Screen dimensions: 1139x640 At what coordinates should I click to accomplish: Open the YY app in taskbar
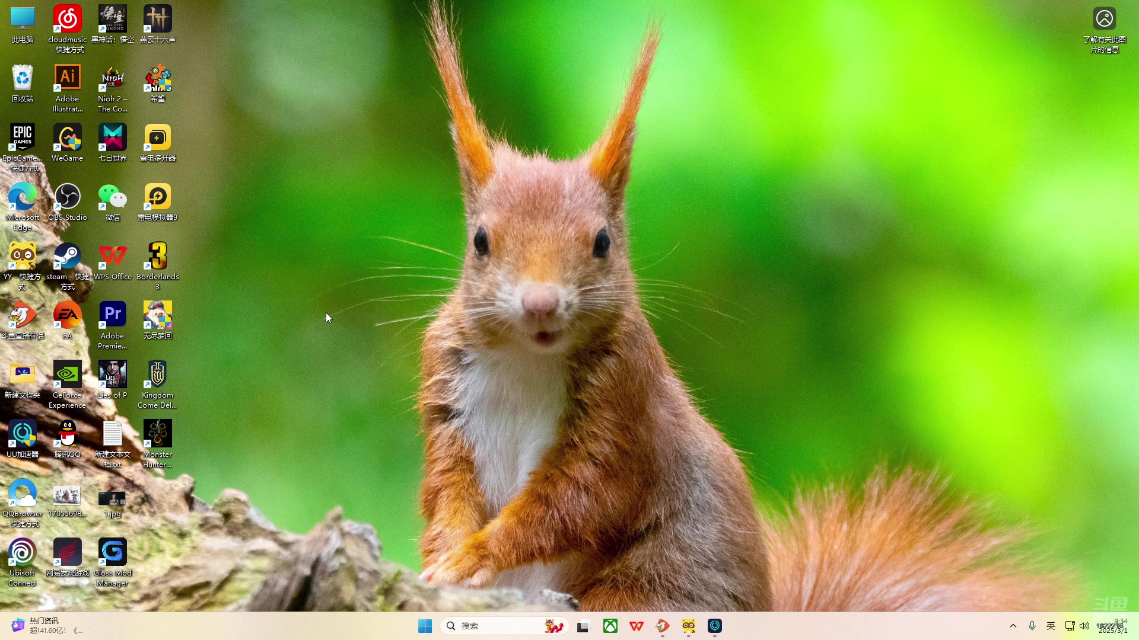click(688, 626)
